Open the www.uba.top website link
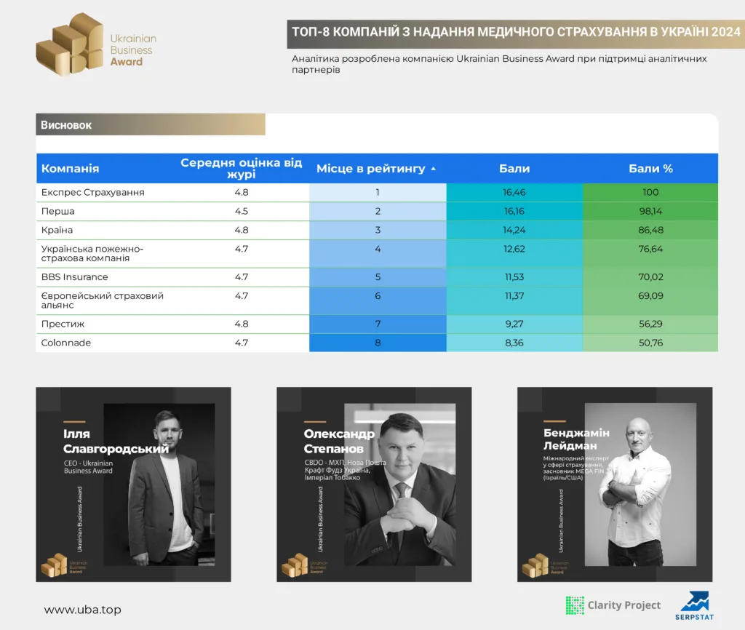Screen dimensions: 745x630 pos(83,610)
